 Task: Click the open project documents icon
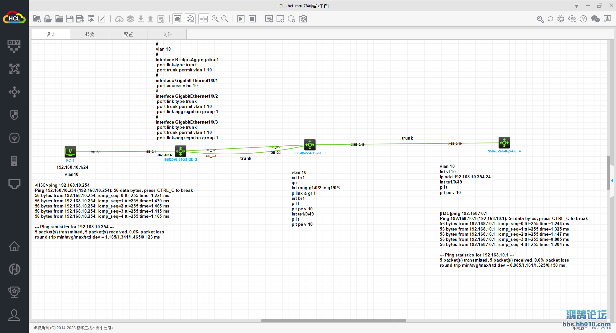tap(48, 19)
